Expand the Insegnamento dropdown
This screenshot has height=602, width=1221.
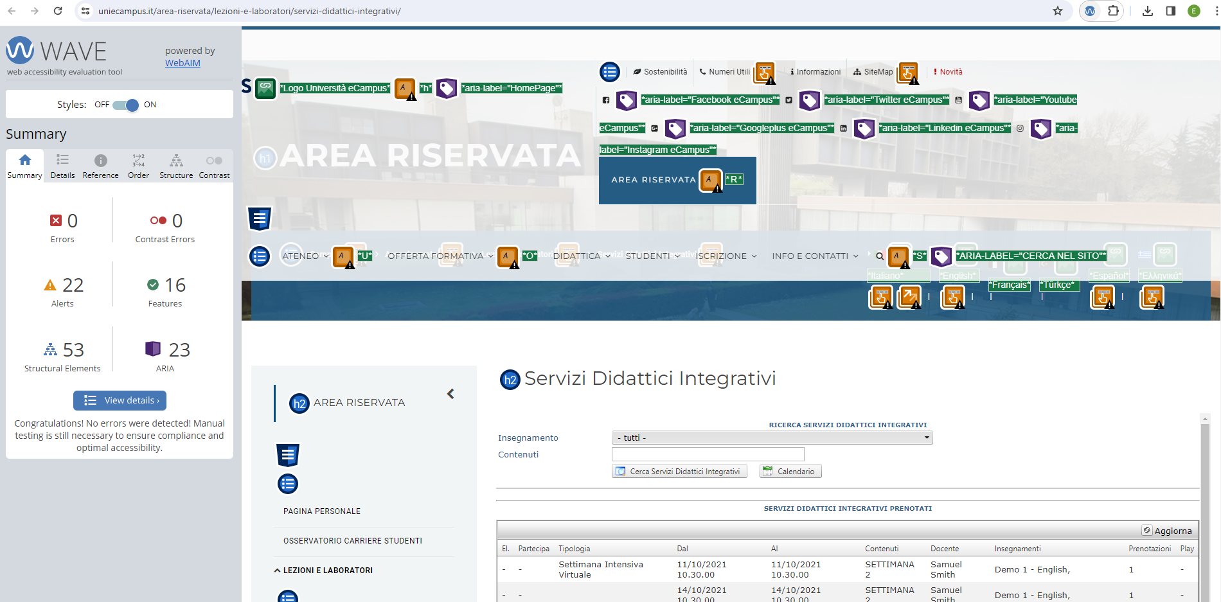point(772,438)
